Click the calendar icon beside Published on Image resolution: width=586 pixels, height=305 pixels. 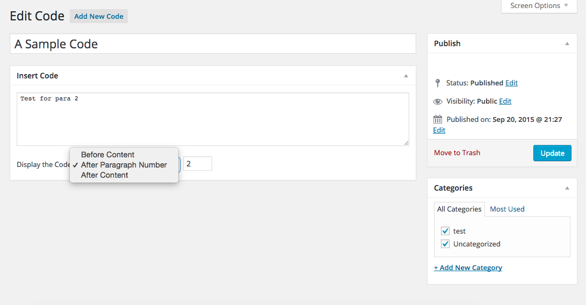coord(438,119)
